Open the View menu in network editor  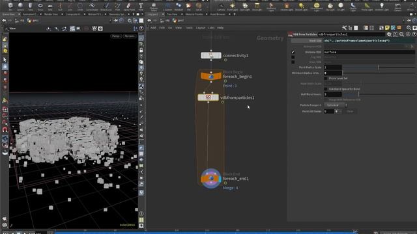179,28
